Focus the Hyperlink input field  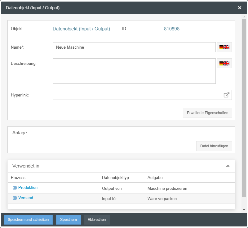pos(136,95)
